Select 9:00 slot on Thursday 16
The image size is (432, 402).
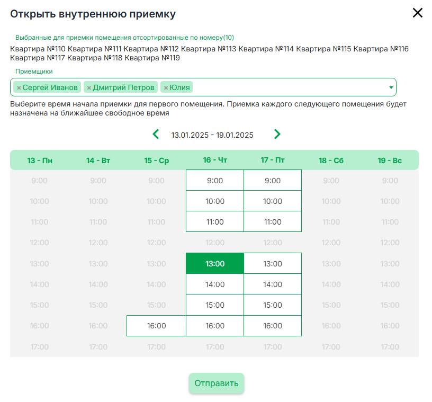[215, 180]
